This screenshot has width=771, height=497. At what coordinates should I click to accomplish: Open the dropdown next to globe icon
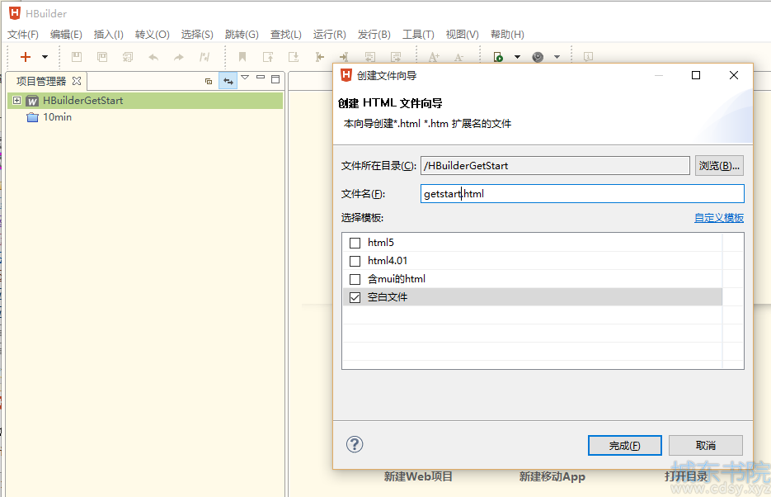[557, 57]
